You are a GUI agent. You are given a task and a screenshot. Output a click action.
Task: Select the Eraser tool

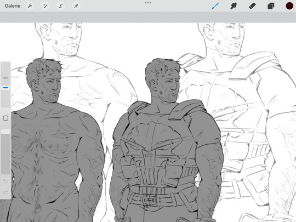[252, 6]
